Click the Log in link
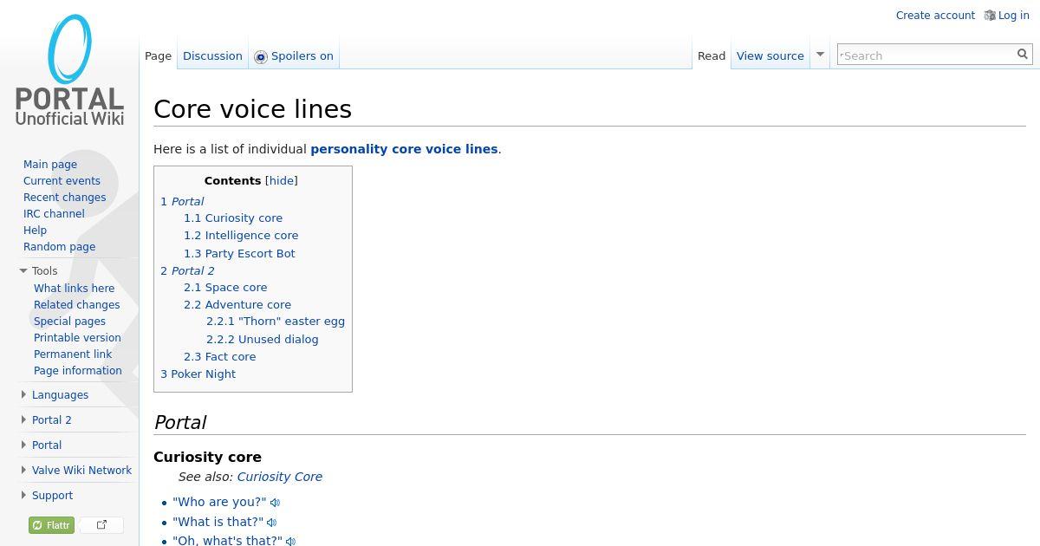The height and width of the screenshot is (546, 1040). coord(1013,16)
